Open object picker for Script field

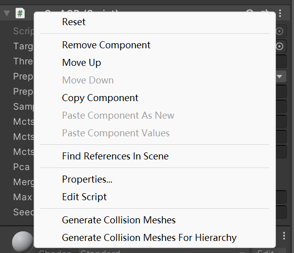click(x=279, y=31)
